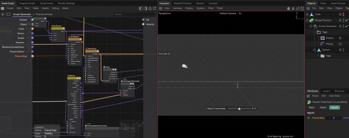
Task: Click the Smear Generator object icon
Action: (x=315, y=26)
